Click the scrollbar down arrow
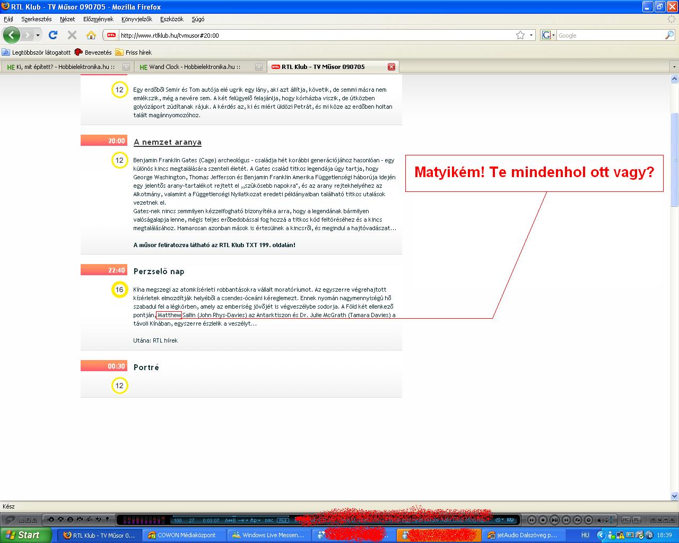679x543 pixels. pyautogui.click(x=675, y=496)
